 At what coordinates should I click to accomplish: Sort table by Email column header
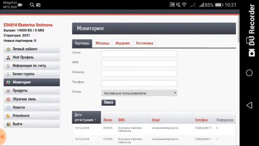(x=155, y=120)
